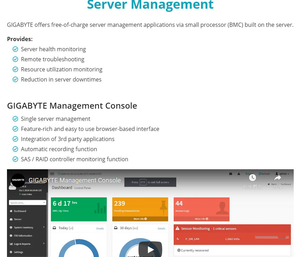This screenshot has width=300, height=257.
Task: Click 'Resource utilization monitoring' list item
Action: (62, 70)
